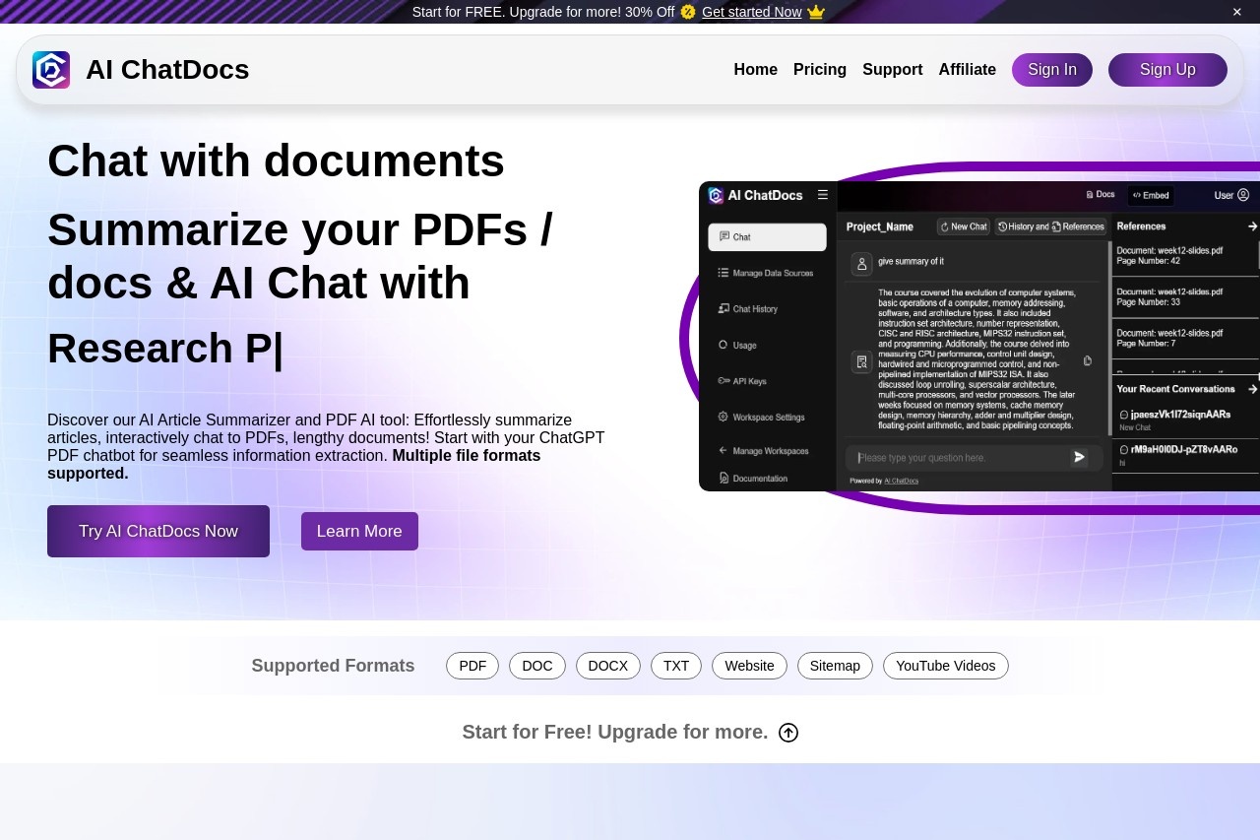This screenshot has width=1260, height=840.
Task: Open the Affiliate nav link
Action: [x=968, y=70]
